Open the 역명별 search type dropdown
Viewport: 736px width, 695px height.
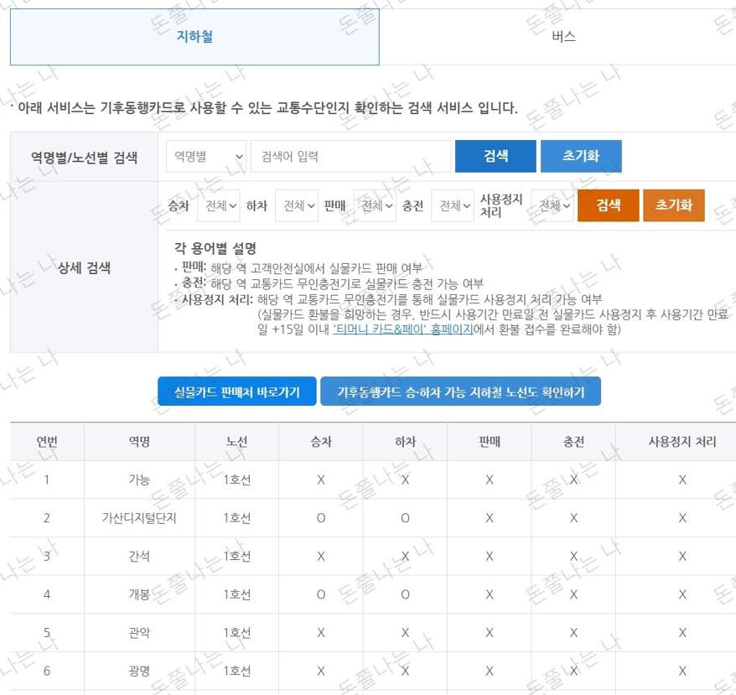point(206,156)
